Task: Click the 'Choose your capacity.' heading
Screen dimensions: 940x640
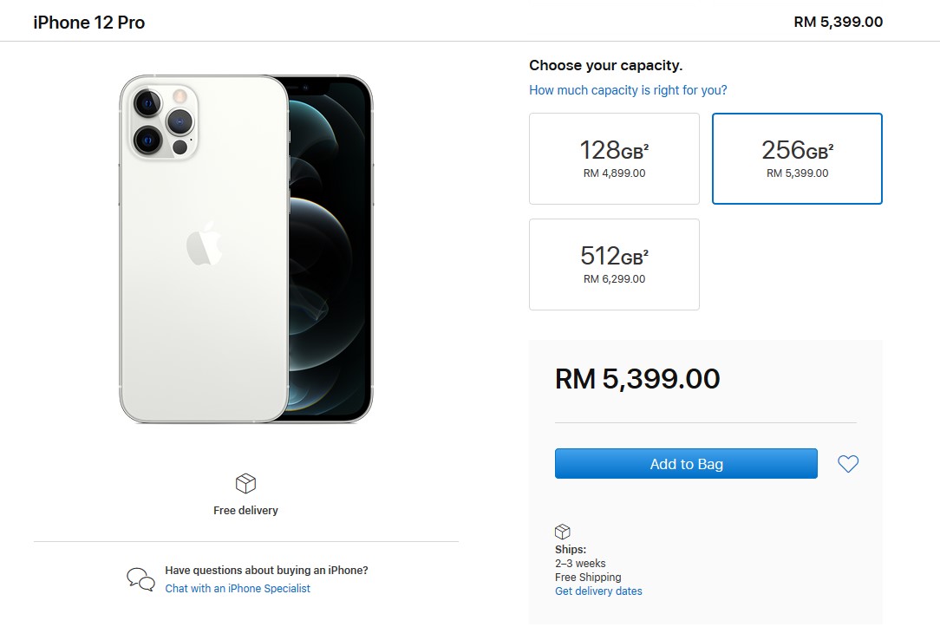Action: tap(605, 66)
